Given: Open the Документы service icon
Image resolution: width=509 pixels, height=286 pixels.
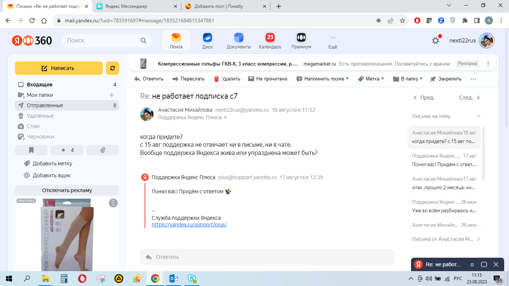Looking at the screenshot, I should coord(238,41).
